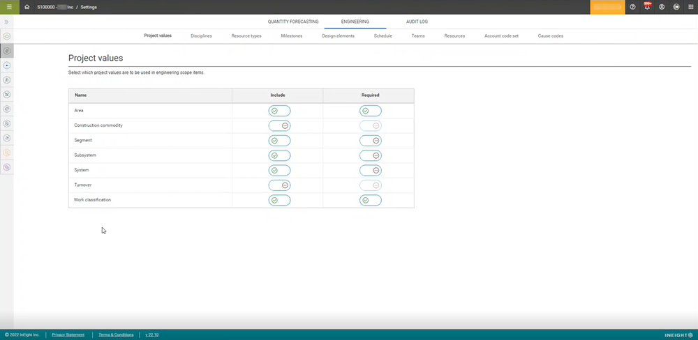The height and width of the screenshot is (340, 698).
Task: Click the Terms & Conditions footer link
Action: point(116,334)
